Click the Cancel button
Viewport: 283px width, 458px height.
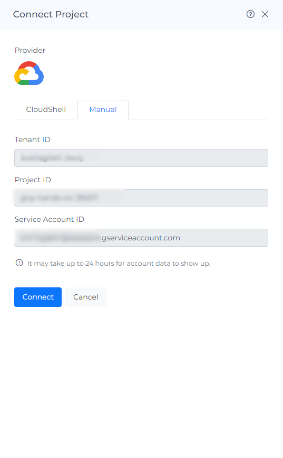coord(86,297)
